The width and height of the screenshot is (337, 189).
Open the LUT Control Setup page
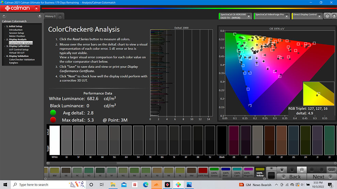point(19,50)
